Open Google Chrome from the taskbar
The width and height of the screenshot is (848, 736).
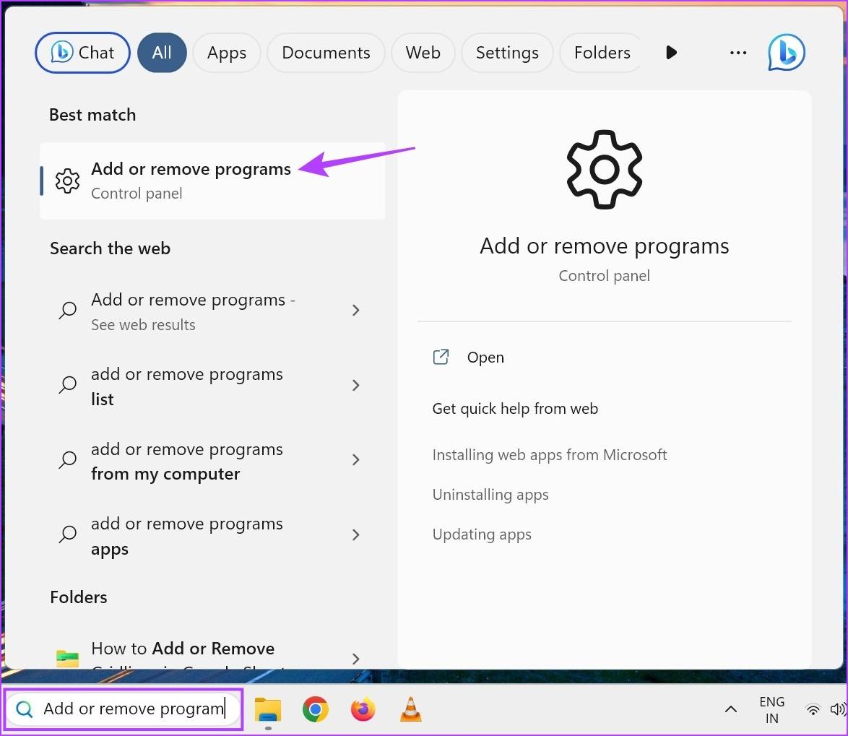(316, 709)
